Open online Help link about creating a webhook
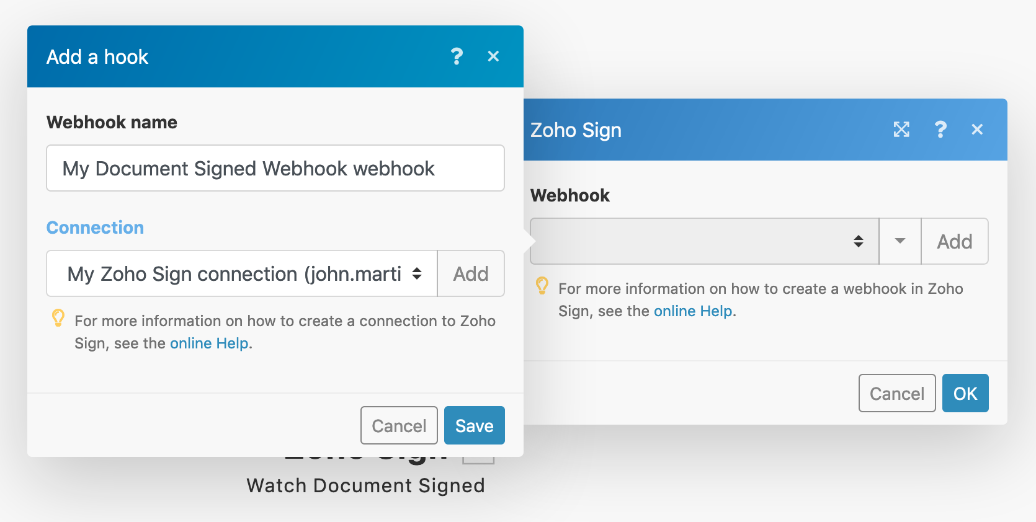 [x=693, y=311]
